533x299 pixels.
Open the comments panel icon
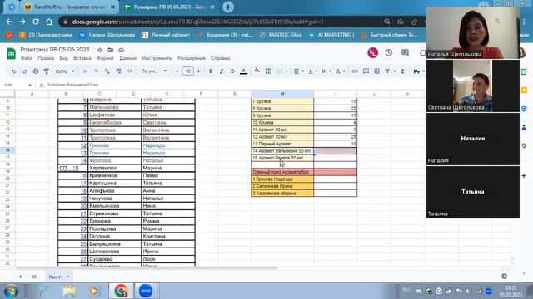(405, 53)
